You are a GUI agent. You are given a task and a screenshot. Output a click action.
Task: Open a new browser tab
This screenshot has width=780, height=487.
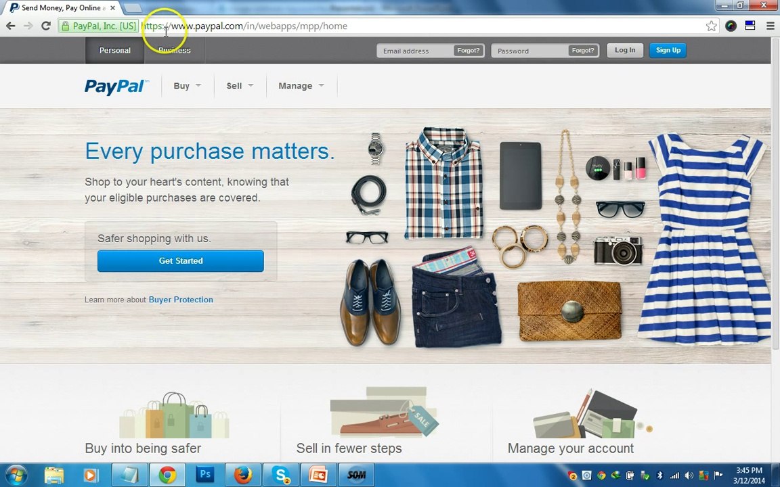(x=132, y=8)
